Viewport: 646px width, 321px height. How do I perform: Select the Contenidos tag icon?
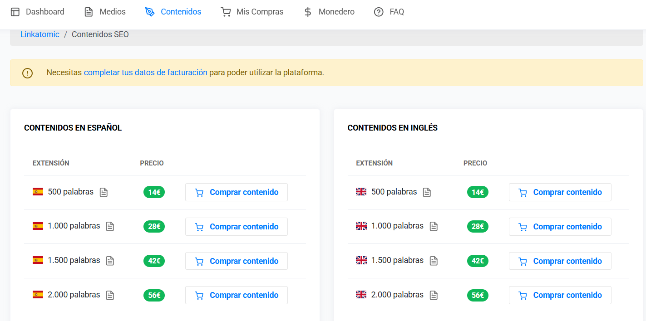click(150, 12)
